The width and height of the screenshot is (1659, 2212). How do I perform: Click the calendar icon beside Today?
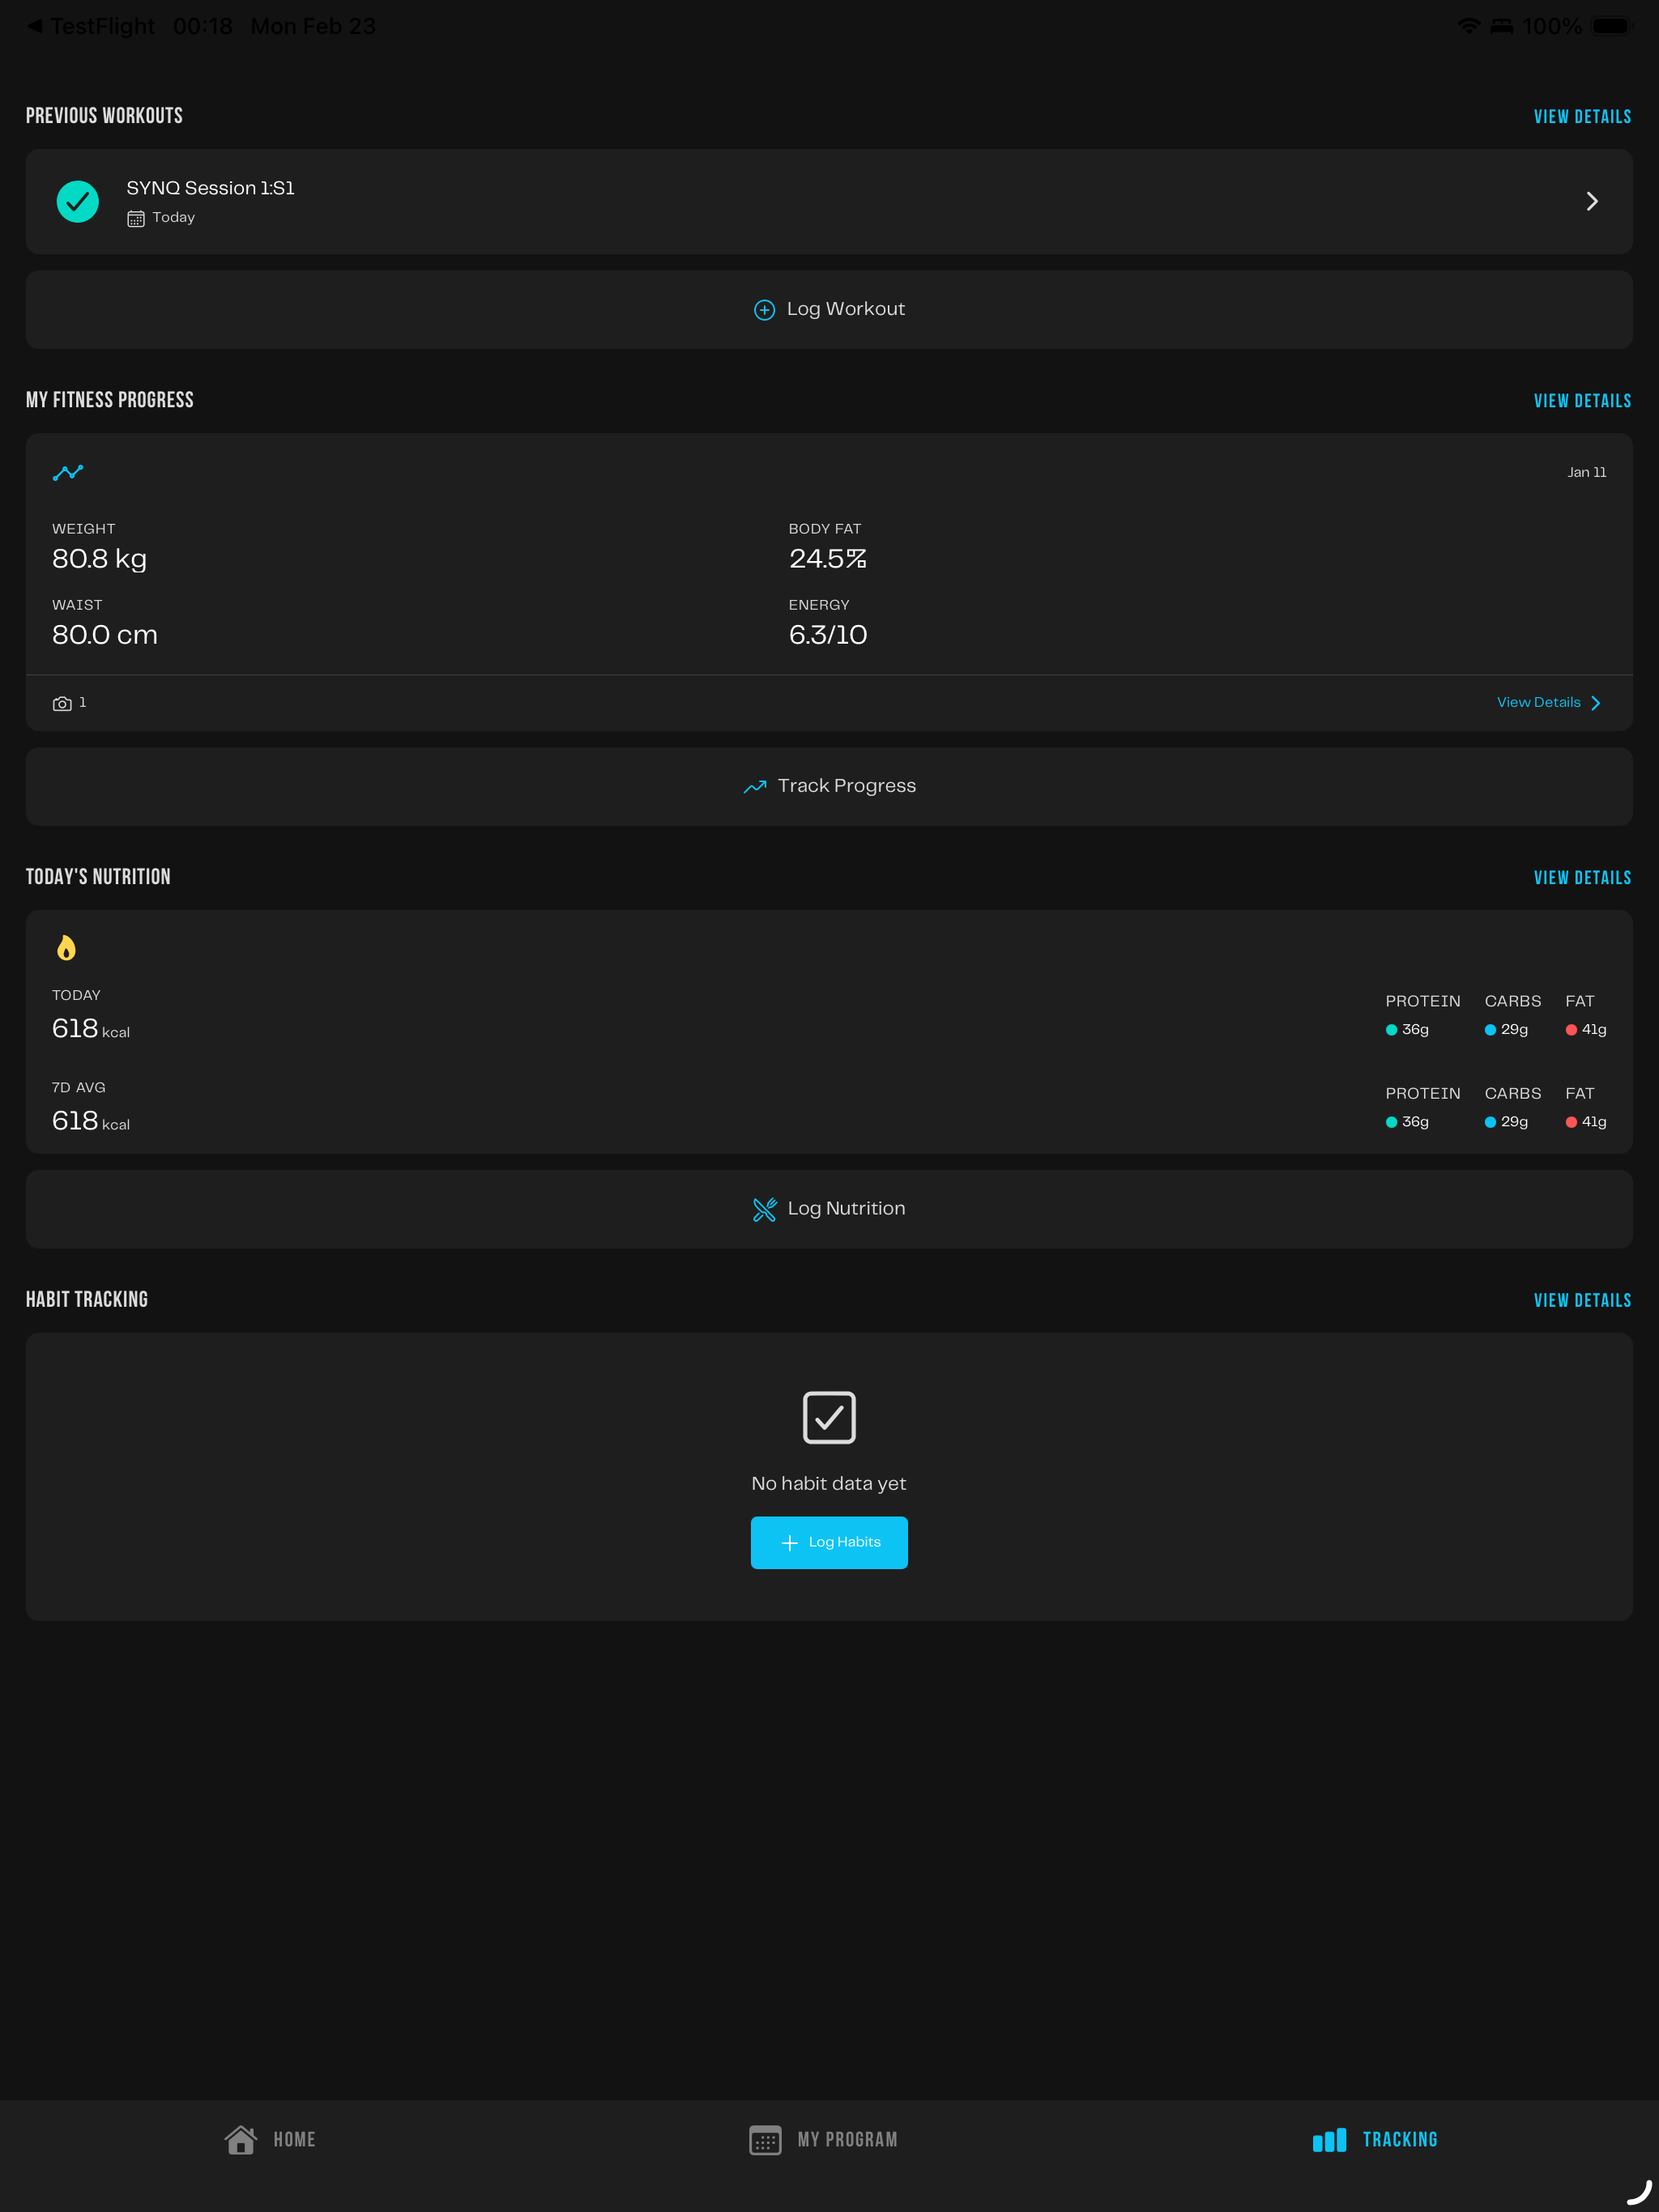[x=136, y=218]
